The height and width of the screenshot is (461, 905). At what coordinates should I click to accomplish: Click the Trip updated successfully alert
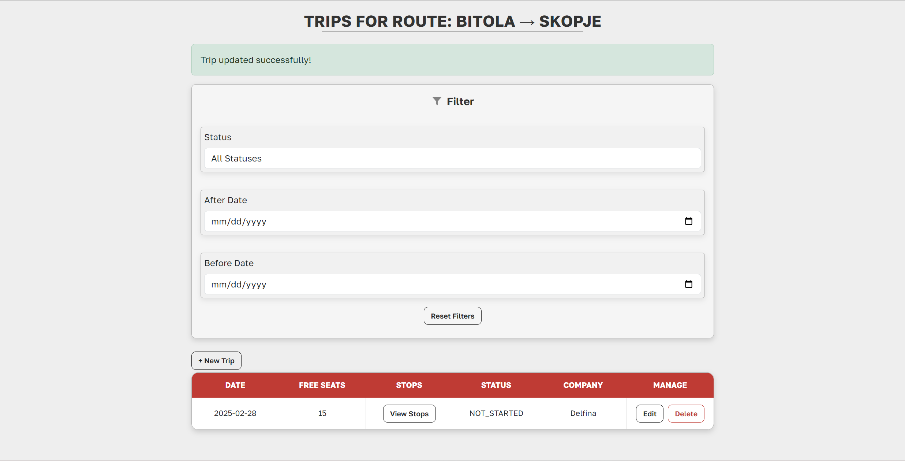(x=452, y=60)
